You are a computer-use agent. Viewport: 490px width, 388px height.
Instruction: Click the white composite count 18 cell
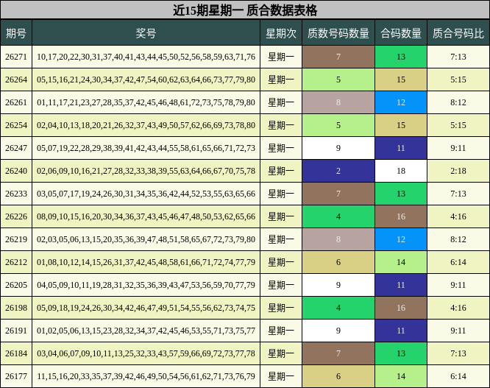point(401,171)
